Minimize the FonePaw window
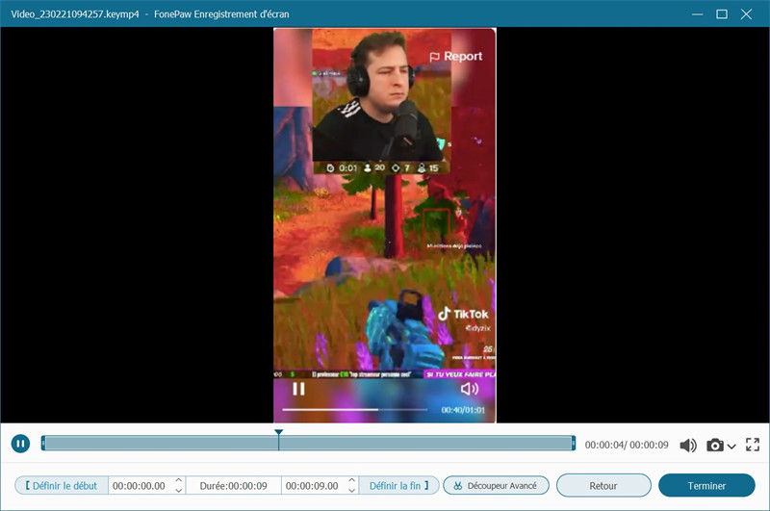This screenshot has height=511, width=770. click(697, 13)
